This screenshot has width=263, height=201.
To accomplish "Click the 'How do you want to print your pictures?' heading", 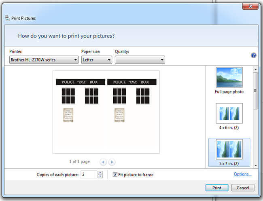I will coord(66,36).
